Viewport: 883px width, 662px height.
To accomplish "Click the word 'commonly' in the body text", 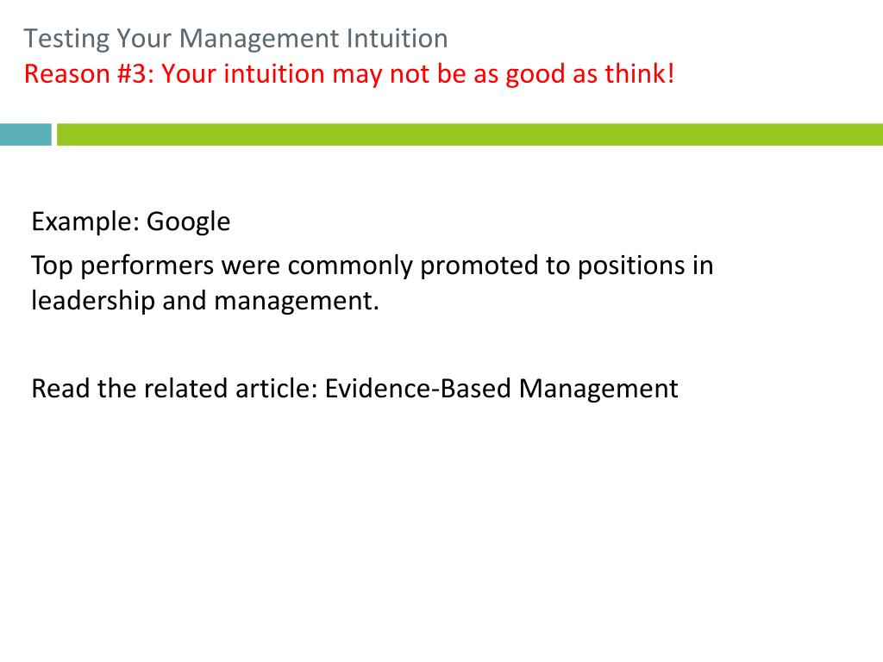I will click(x=350, y=266).
